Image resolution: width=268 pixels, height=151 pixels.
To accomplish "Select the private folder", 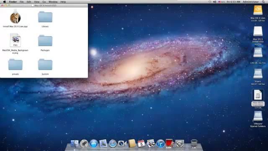I will [x=15, y=64].
